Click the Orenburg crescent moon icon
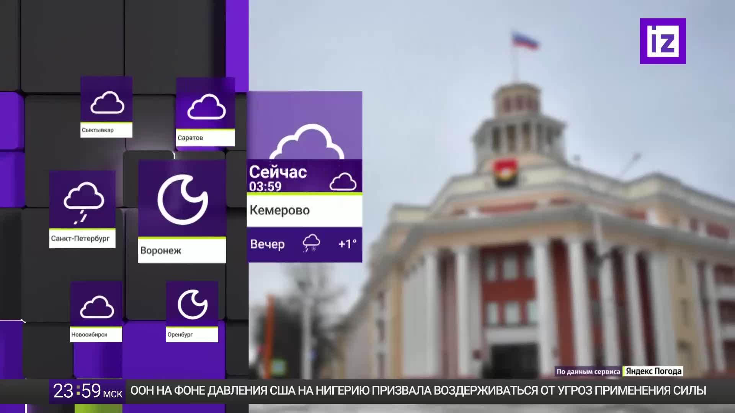The height and width of the screenshot is (413, 735). [193, 304]
